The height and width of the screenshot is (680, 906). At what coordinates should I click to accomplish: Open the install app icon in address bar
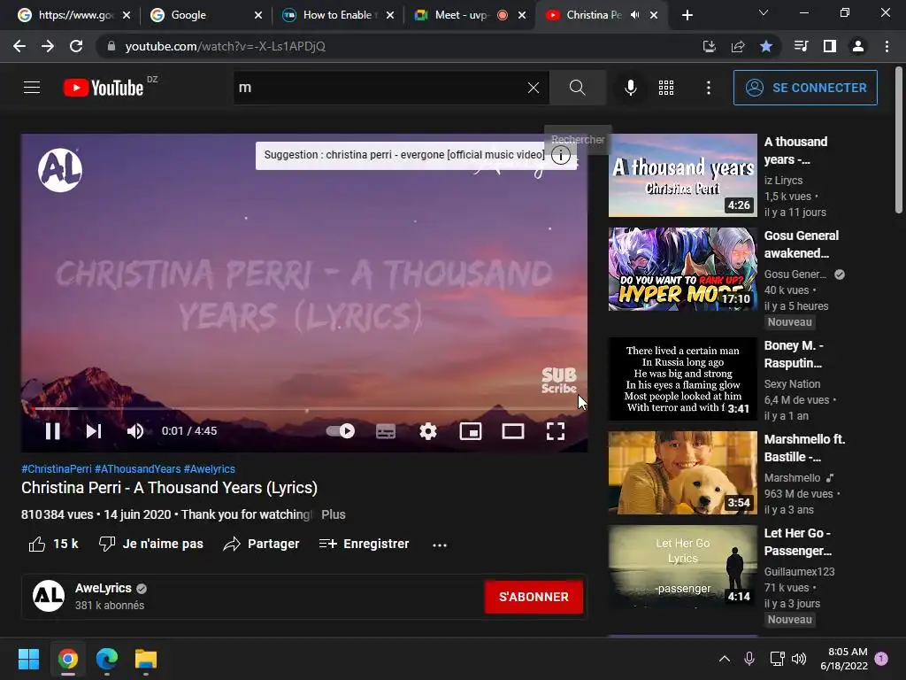pos(710,46)
